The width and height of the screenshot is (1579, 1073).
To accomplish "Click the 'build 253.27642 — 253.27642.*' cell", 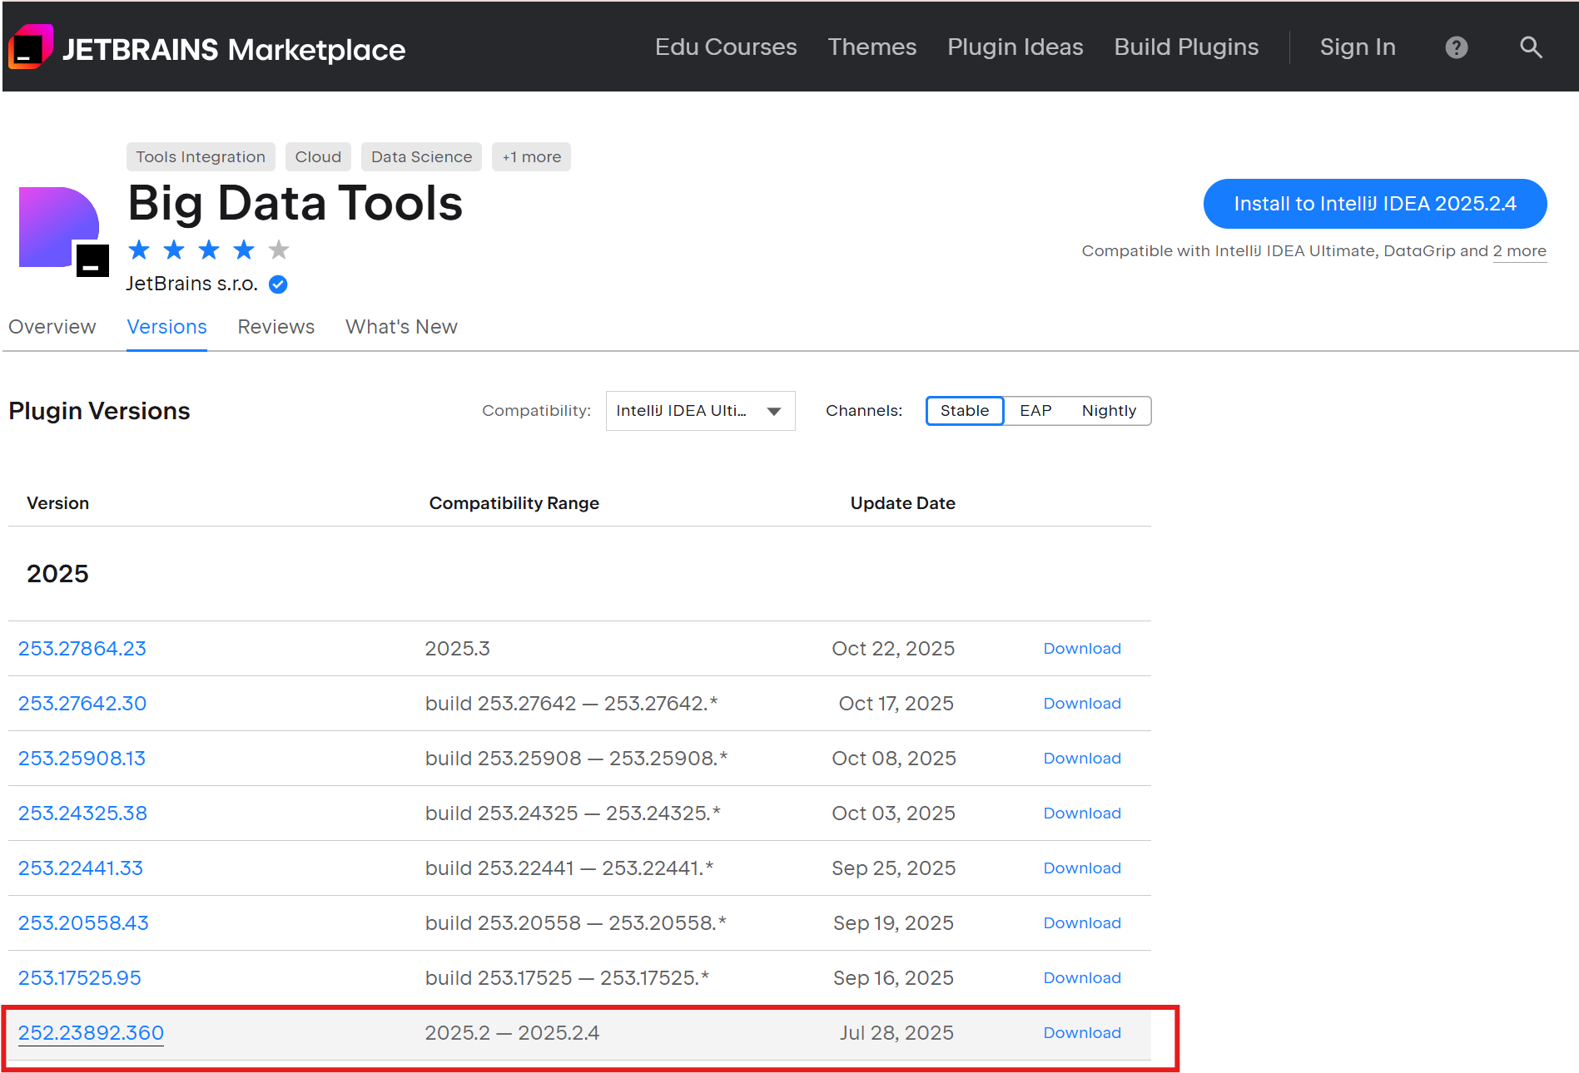I will 571,704.
